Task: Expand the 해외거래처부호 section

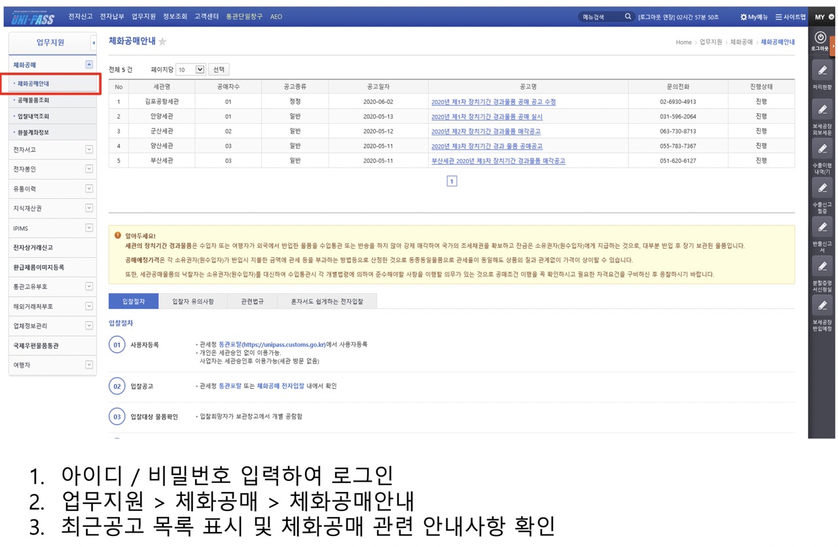Action: coord(89,306)
